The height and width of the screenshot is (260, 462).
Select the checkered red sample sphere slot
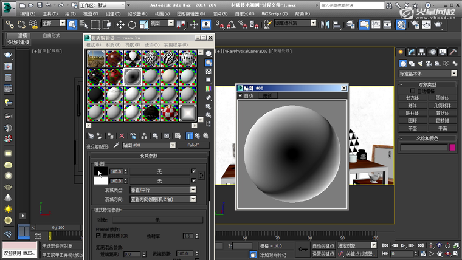click(170, 112)
